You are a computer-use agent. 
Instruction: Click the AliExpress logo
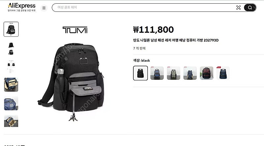(22, 7)
